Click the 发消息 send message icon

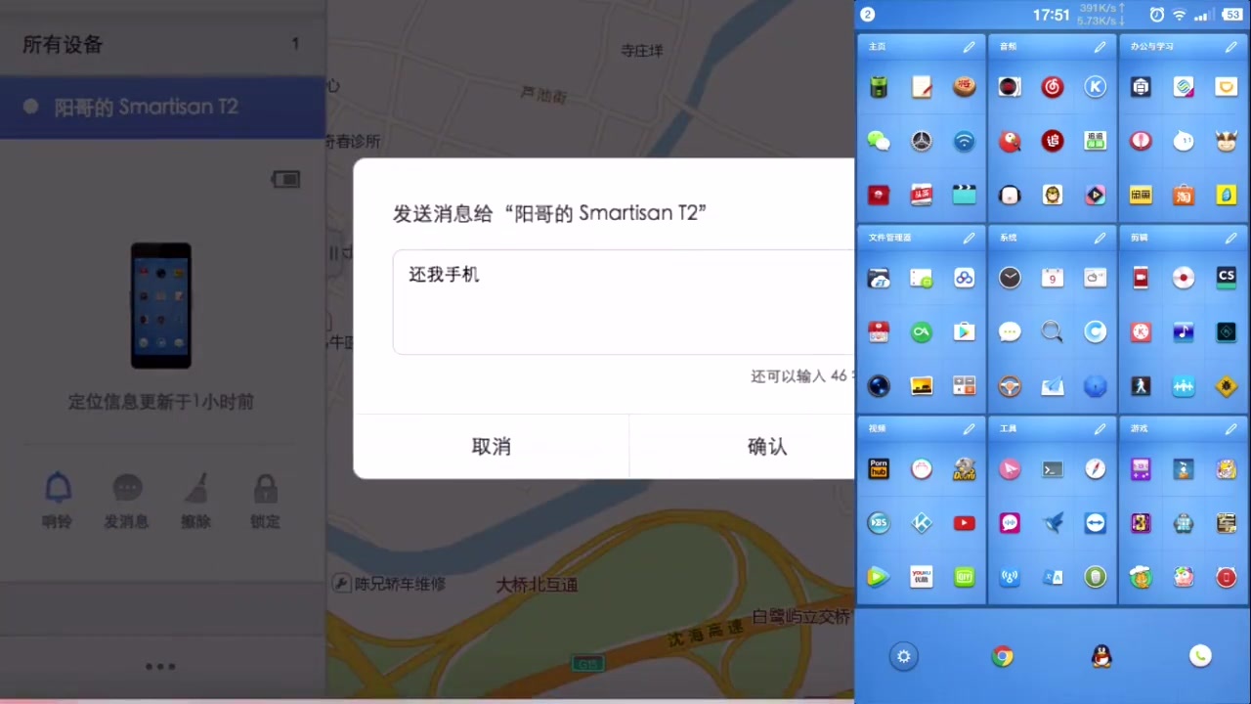click(127, 488)
